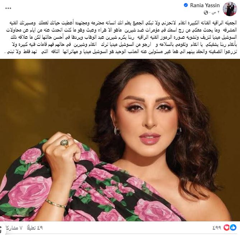Click the blue thumbs-up Like reaction icon
The width and height of the screenshot is (240, 235).
coord(233,228)
